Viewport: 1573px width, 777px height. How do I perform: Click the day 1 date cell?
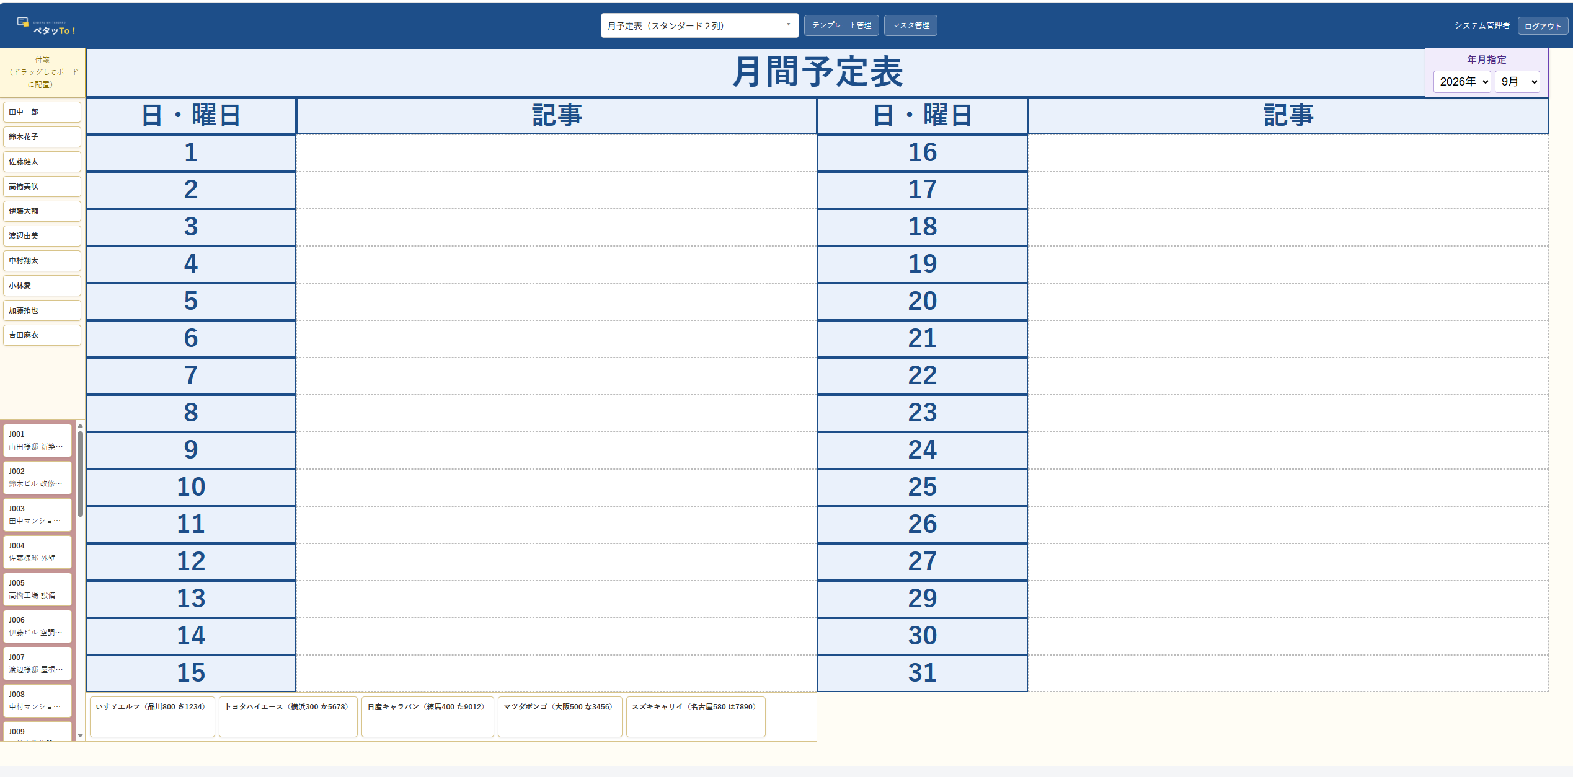[x=191, y=153]
